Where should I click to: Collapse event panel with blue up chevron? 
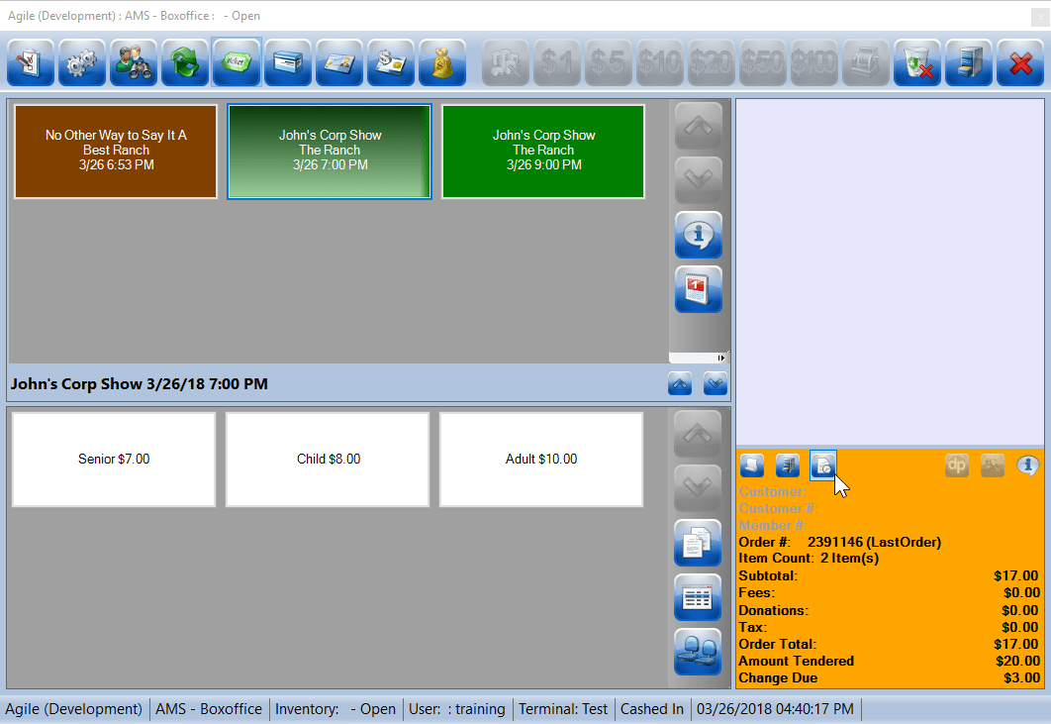(x=680, y=383)
